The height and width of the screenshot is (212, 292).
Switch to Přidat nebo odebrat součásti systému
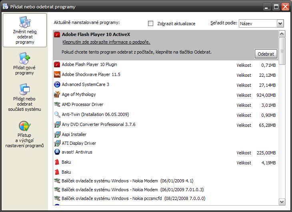pyautogui.click(x=24, y=98)
